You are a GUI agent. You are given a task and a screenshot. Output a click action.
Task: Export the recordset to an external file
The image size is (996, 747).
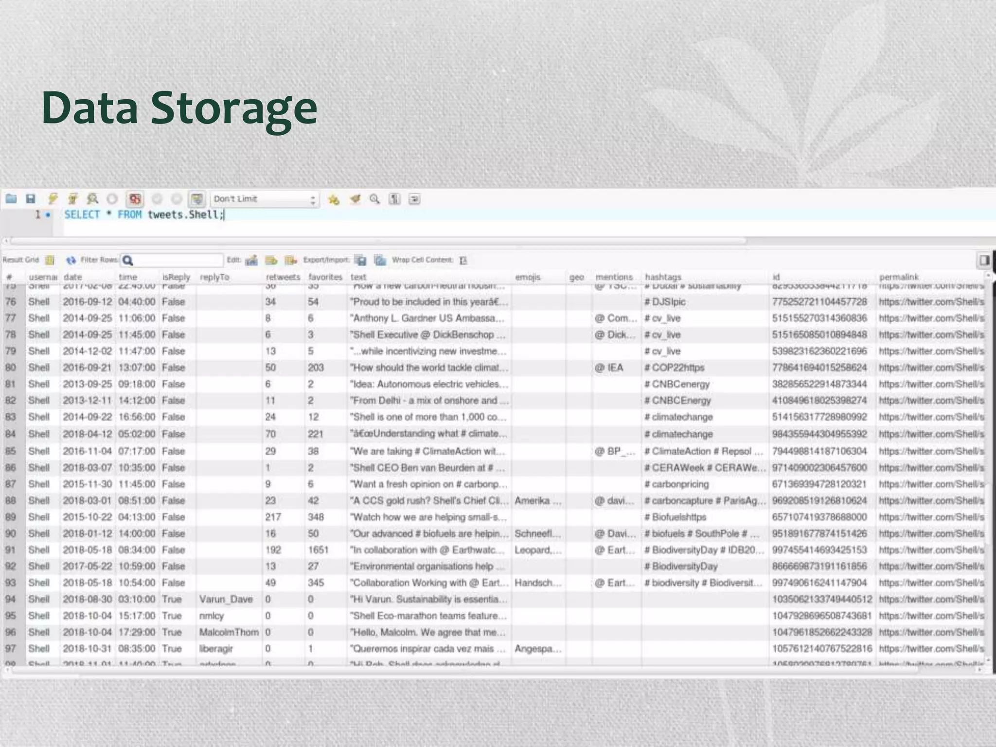(x=360, y=260)
